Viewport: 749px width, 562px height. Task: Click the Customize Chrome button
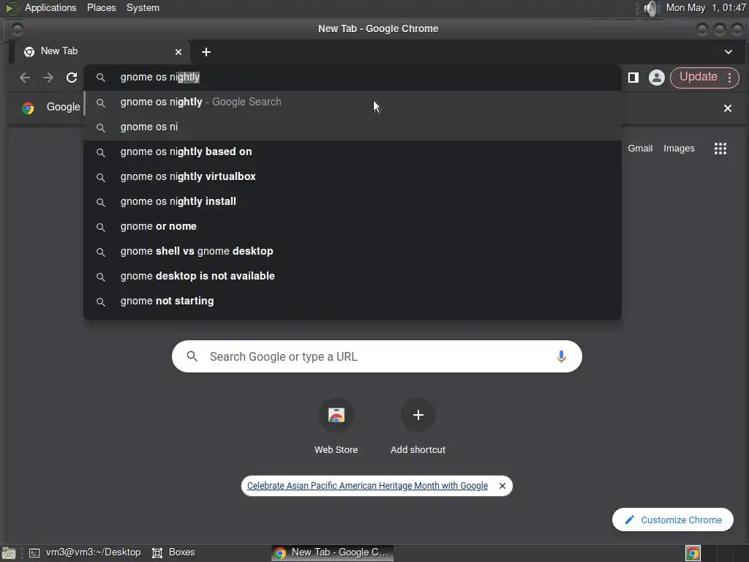[673, 520]
